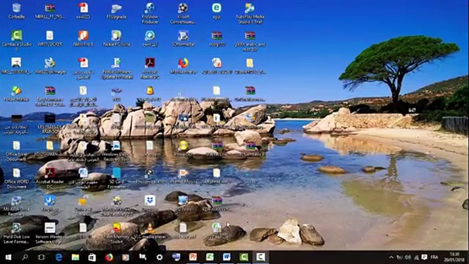Select the Folder Marker desktop icon
Screen dimensions: 469x264
[16, 93]
